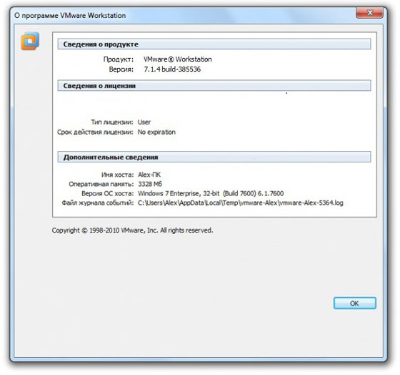Click the host OS 'Windows 7 Enterprise, 32-bit'

[179, 193]
